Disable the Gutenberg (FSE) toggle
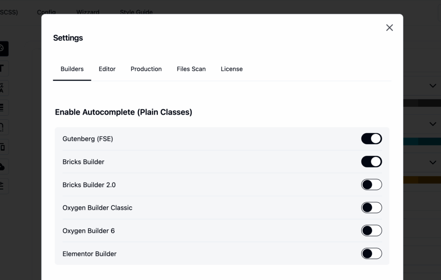 (x=371, y=139)
